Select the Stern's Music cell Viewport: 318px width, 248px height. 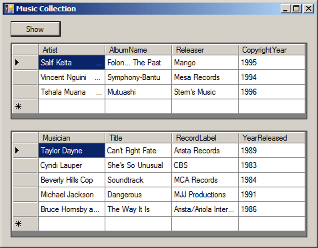(x=205, y=92)
